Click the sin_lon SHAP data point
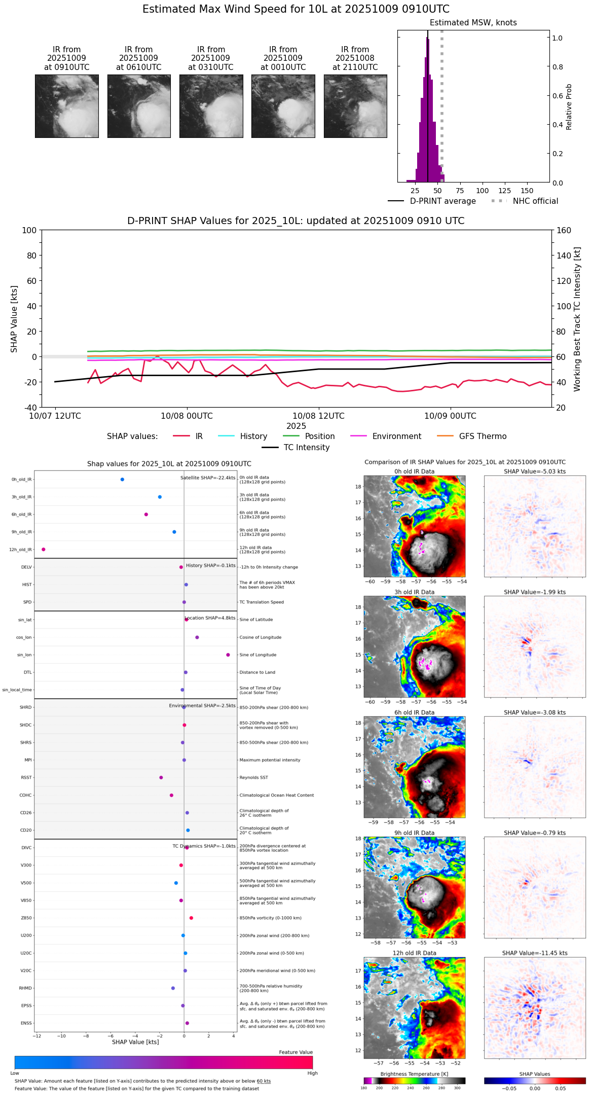Viewport: 592px width, 1094px height. 228,655
